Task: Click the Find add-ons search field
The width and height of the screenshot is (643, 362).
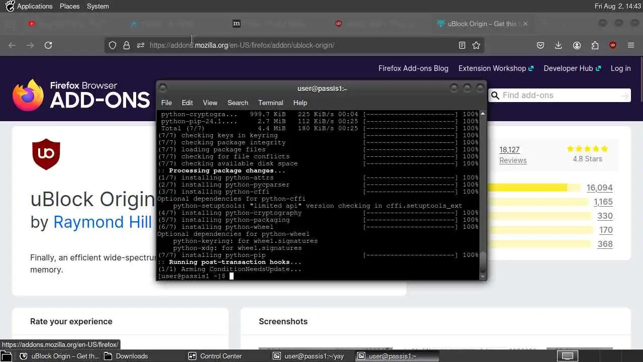Action: 560,96
